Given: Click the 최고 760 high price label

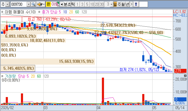Looking at the screenshot, I should point(49,19).
